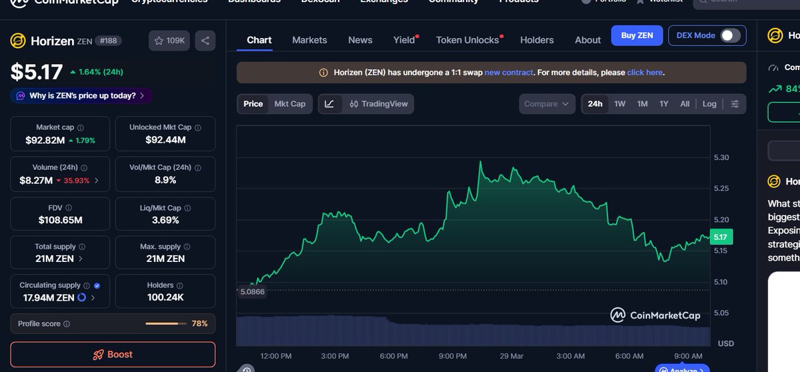Follow the 'click here' link in banner
The height and width of the screenshot is (372, 800).
(x=645, y=73)
